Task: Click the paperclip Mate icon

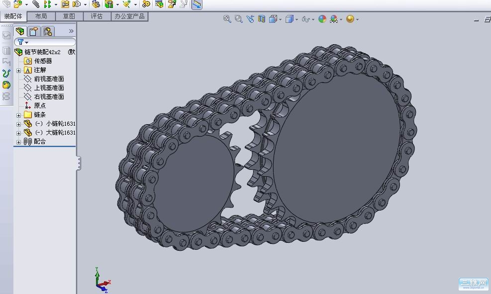Action: pyautogui.click(x=36, y=4)
